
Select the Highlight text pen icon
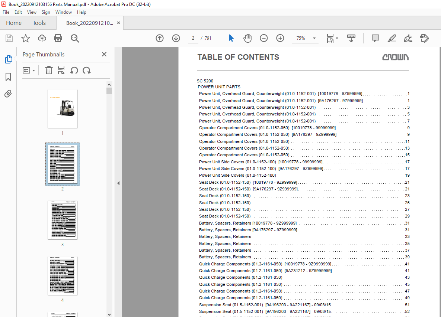(392, 38)
